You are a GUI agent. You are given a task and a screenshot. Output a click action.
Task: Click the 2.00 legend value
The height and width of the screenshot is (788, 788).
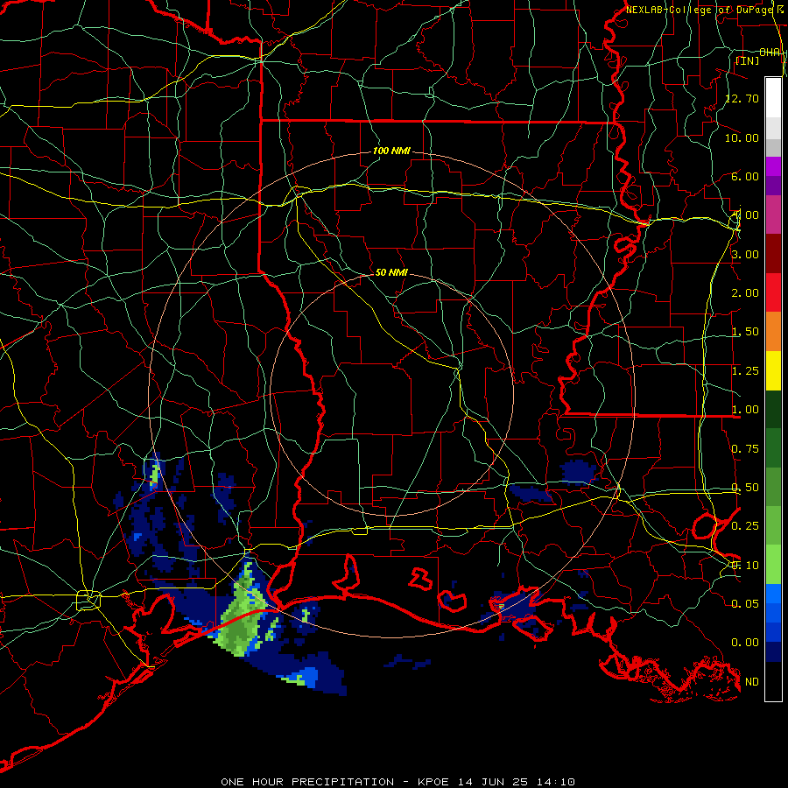[745, 293]
